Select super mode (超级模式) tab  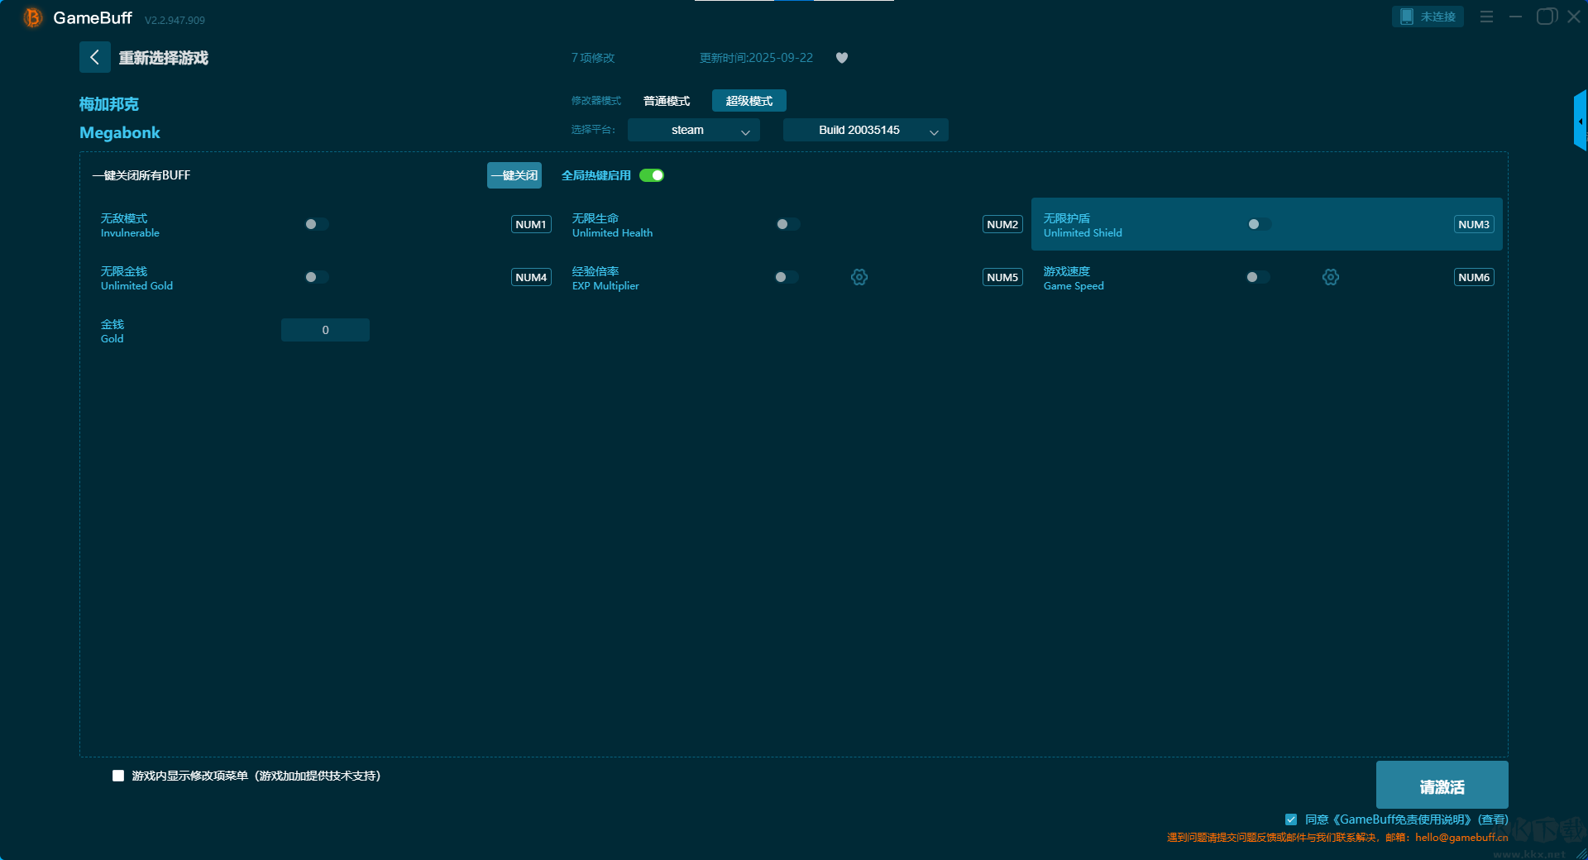pyautogui.click(x=749, y=101)
